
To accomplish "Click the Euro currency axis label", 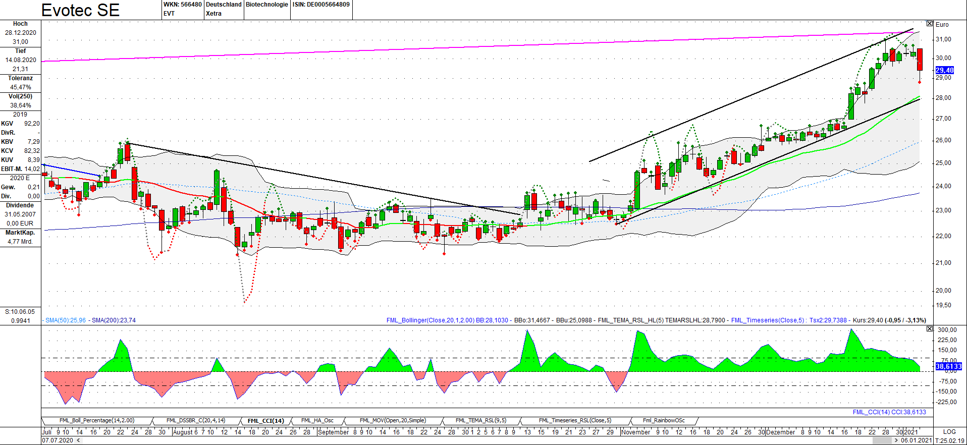I will pos(942,24).
